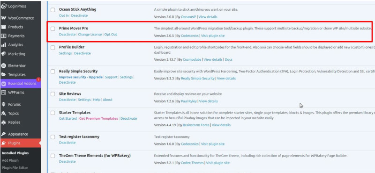Viewport: 375px width, 173px height.
Task: Click the Analytics bar-chart icon
Action: pos(4,45)
